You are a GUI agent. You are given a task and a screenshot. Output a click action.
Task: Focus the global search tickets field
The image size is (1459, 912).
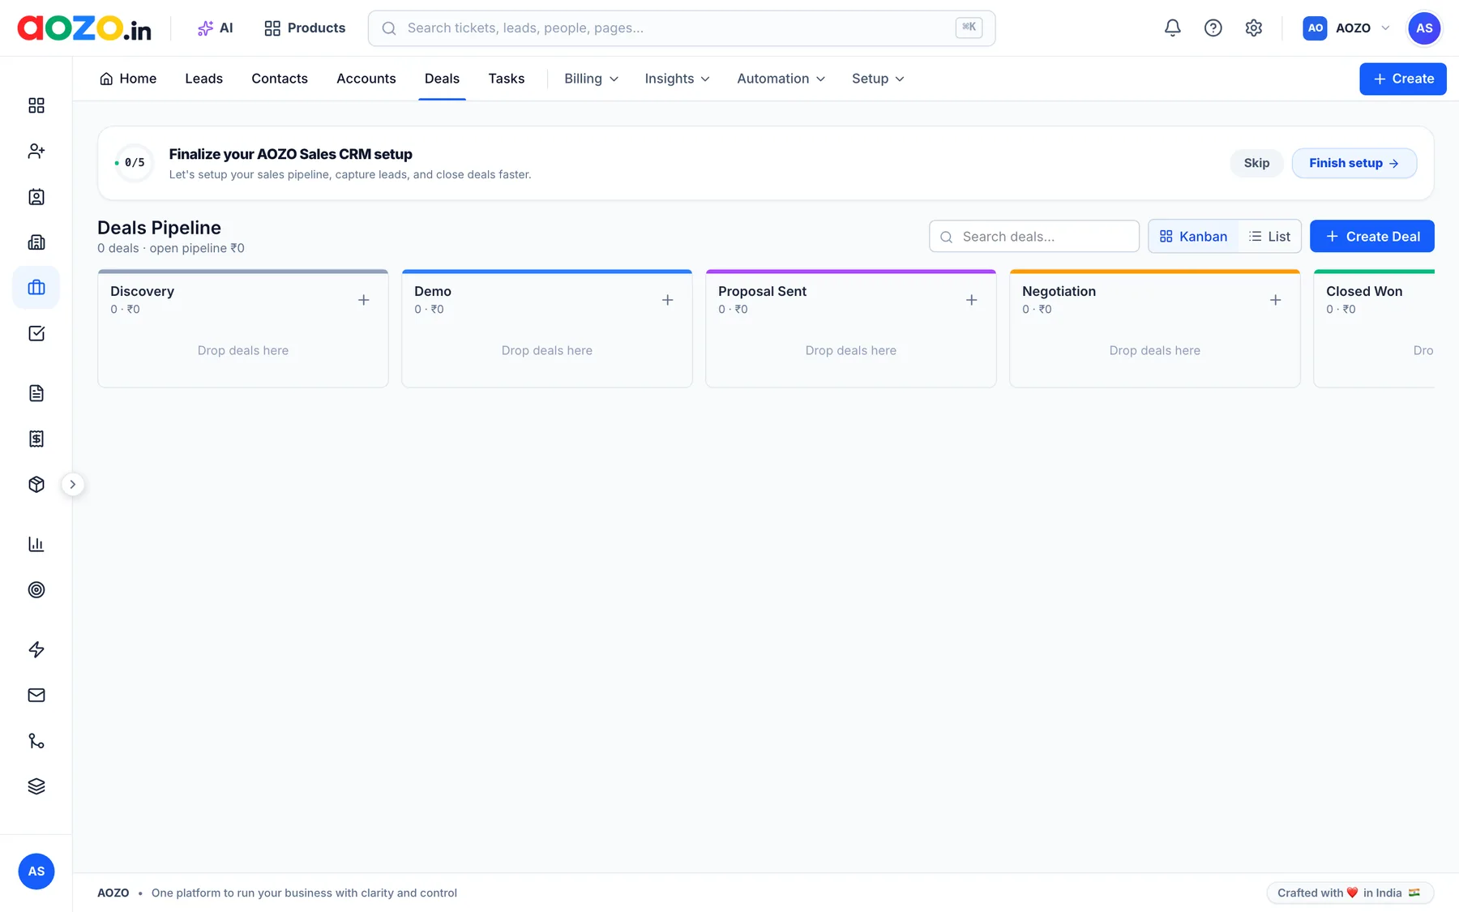click(x=682, y=28)
